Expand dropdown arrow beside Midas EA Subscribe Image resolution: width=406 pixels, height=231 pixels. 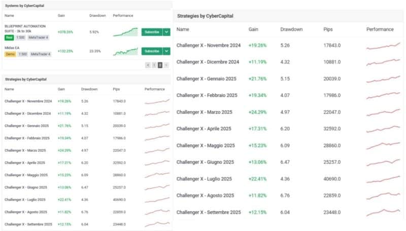coord(166,51)
